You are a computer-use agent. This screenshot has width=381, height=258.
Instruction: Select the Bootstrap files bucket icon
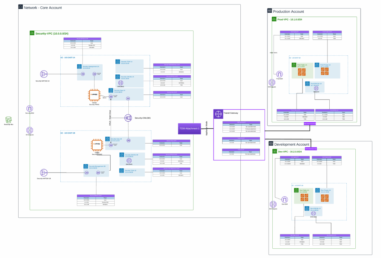pos(8,120)
